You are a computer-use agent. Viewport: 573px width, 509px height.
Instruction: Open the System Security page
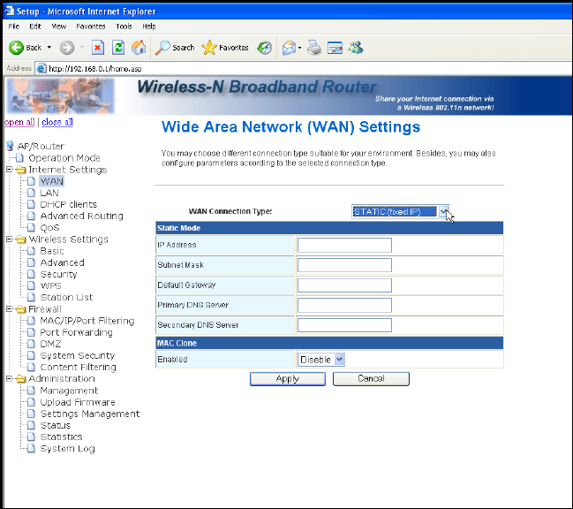(77, 355)
